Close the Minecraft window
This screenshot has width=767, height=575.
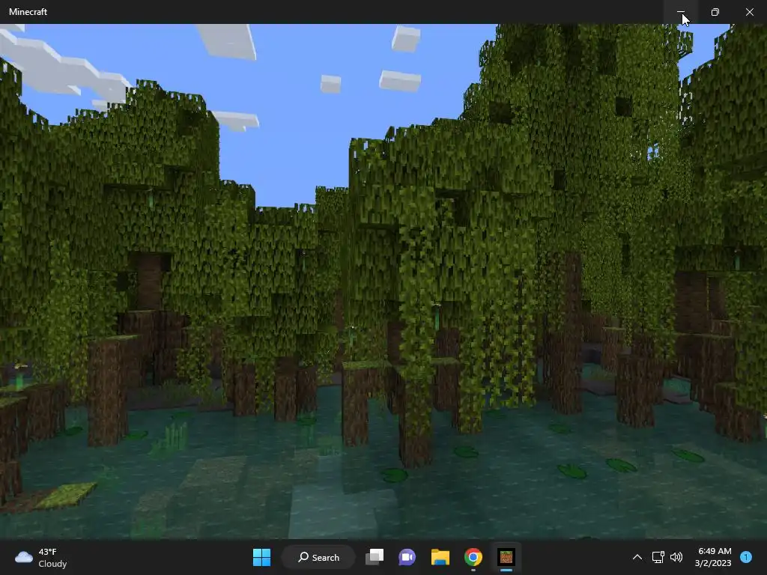pyautogui.click(x=749, y=12)
